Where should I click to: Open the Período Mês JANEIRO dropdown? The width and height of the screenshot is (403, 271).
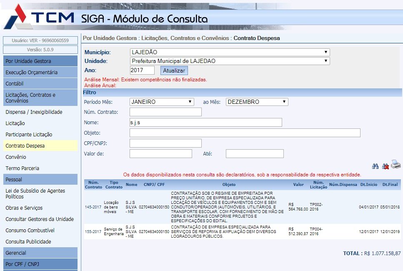162,102
